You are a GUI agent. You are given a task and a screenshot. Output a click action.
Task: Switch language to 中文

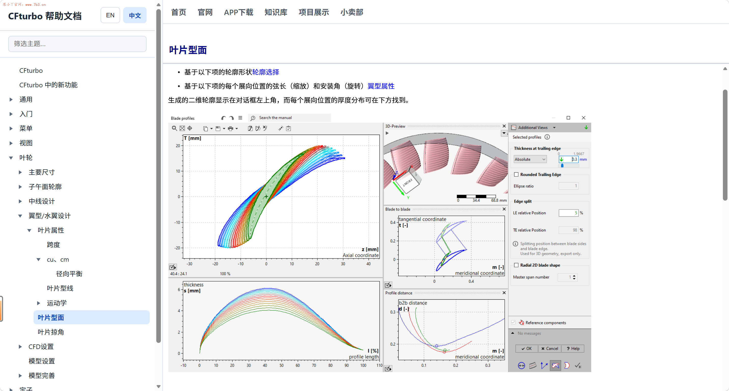click(x=135, y=15)
